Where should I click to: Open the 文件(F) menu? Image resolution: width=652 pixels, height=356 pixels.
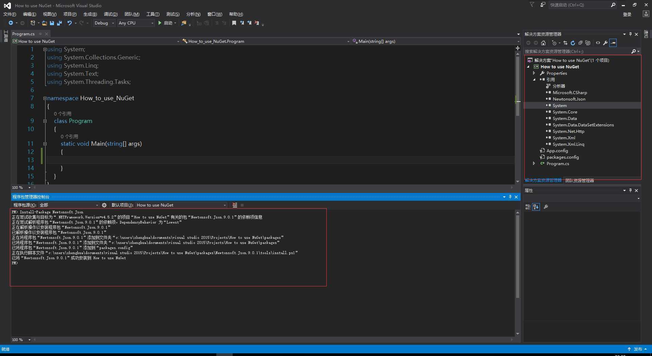coord(10,14)
